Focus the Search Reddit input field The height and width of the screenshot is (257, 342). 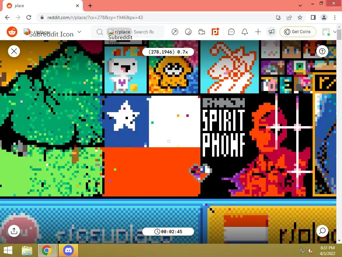(144, 32)
